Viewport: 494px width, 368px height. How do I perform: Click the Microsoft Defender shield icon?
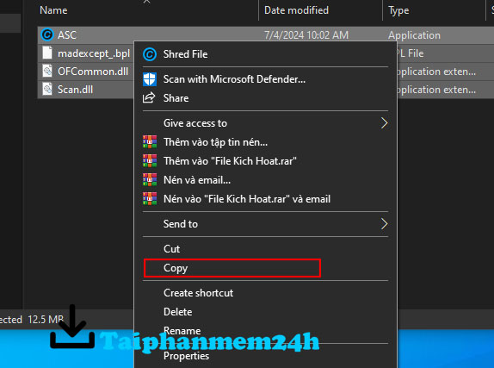pos(150,79)
